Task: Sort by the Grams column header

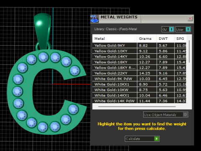Action: tap(147, 39)
